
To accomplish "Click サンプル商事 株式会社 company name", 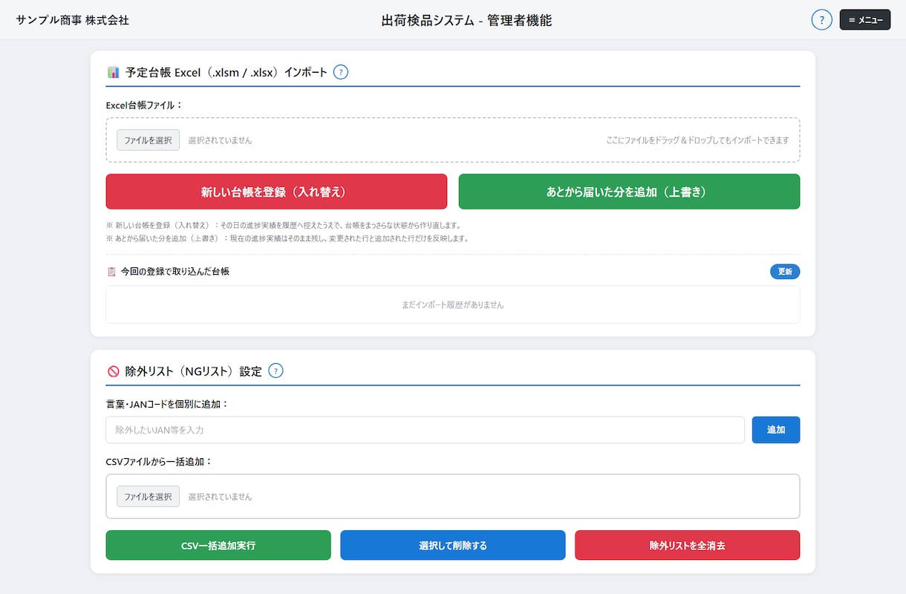I will point(73,20).
